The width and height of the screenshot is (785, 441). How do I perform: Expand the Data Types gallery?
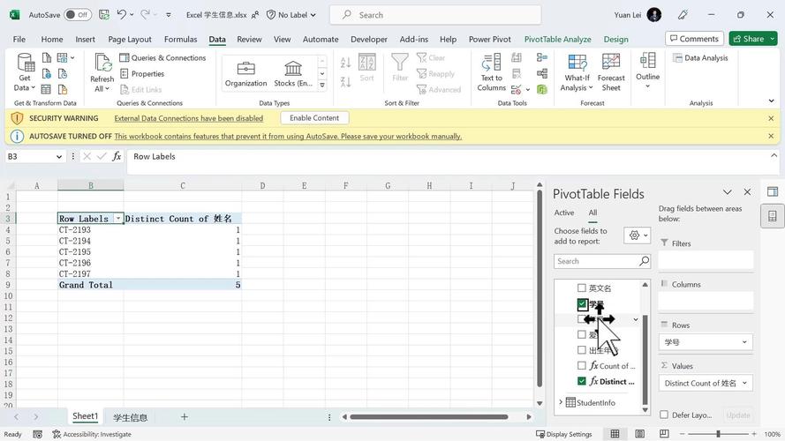tap(322, 86)
